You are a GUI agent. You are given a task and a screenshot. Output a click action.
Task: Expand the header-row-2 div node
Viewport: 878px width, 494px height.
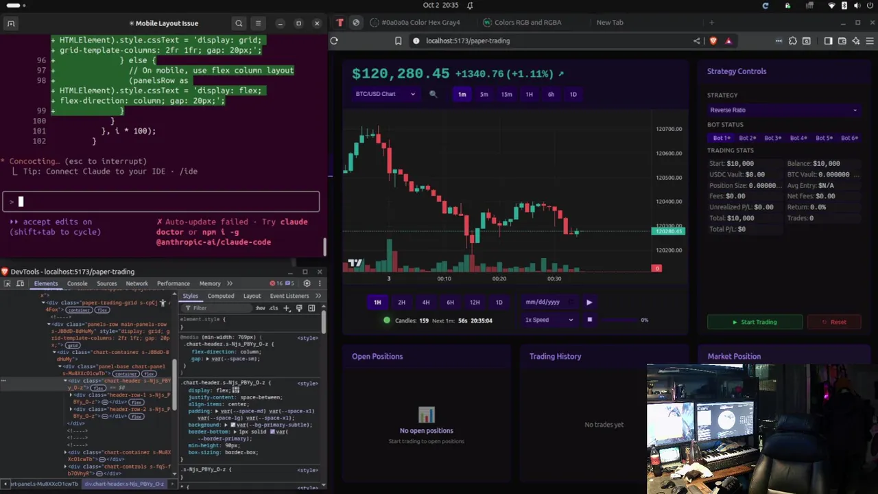(71, 410)
